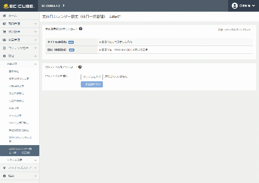Image resolution: width=259 pixels, height=183 pixels.
Task: Click the home icon in sidebar
Action: pos(5,16)
